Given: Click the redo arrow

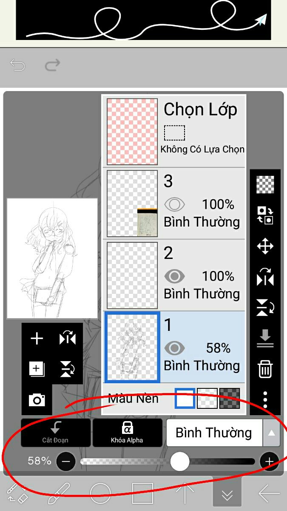Looking at the screenshot, I should click(52, 66).
